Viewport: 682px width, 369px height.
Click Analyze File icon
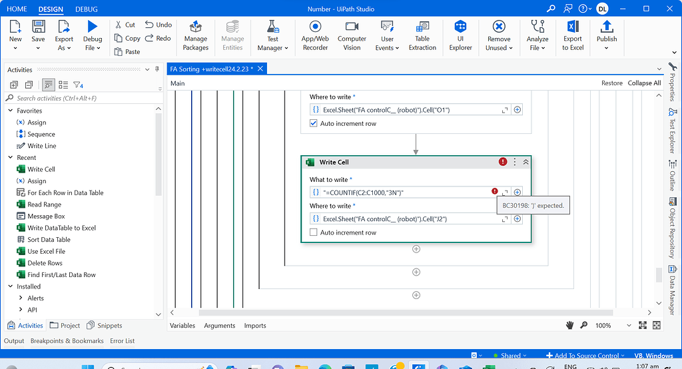point(537,27)
